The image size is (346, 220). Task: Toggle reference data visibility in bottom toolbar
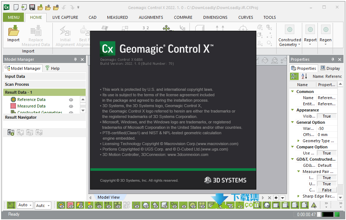point(61,205)
